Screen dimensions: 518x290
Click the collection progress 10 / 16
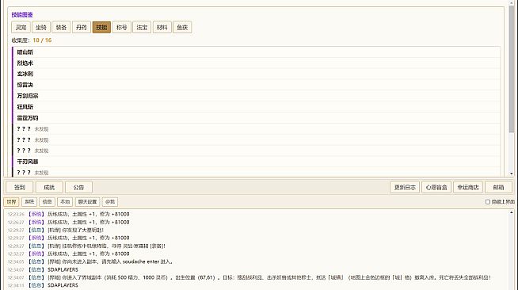(x=42, y=40)
